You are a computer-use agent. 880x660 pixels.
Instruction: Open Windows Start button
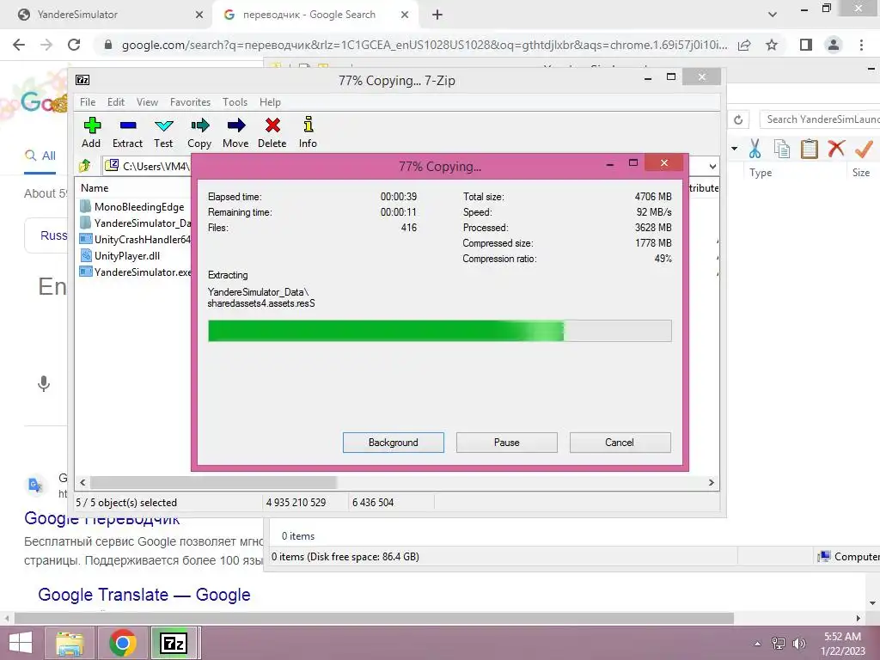[21, 643]
